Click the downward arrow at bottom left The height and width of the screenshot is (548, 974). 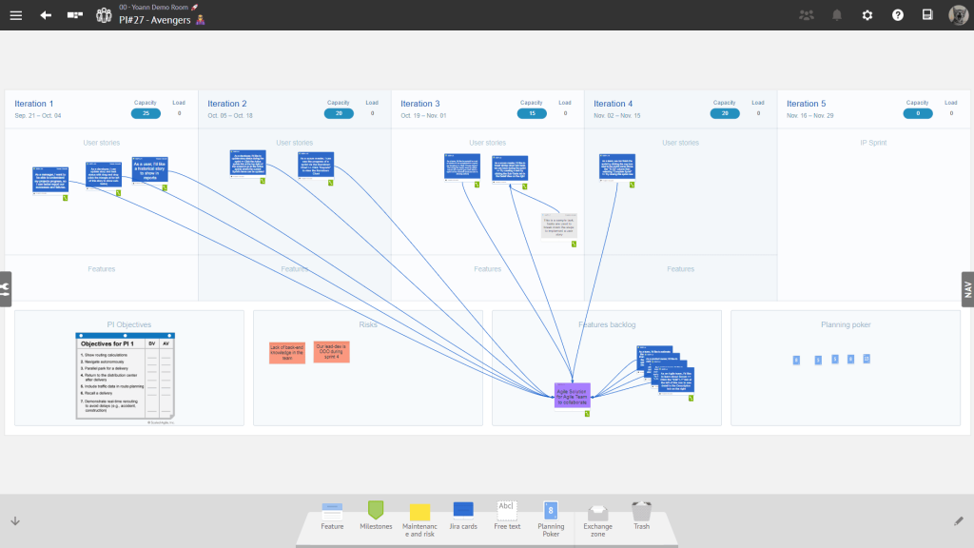14,520
